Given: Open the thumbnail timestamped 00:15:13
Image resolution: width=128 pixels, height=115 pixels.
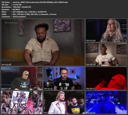Looking at the screenshot, I should (x=64, y=78).
